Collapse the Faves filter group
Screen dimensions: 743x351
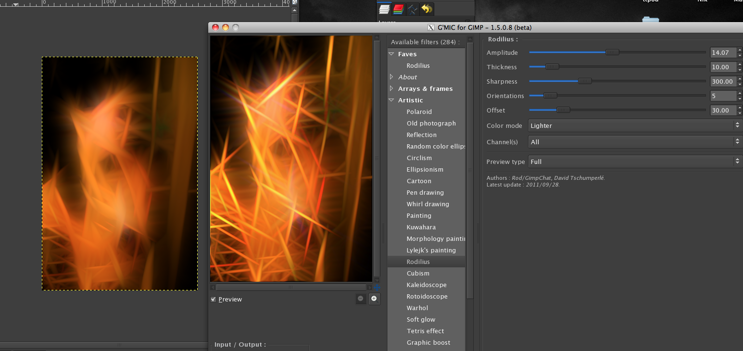click(x=391, y=54)
